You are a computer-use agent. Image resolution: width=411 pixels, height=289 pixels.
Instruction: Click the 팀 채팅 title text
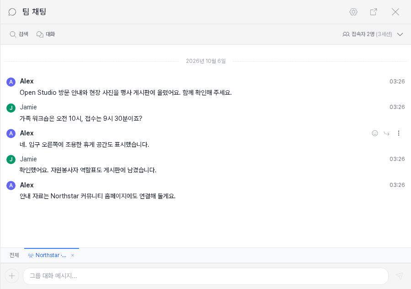(x=34, y=12)
